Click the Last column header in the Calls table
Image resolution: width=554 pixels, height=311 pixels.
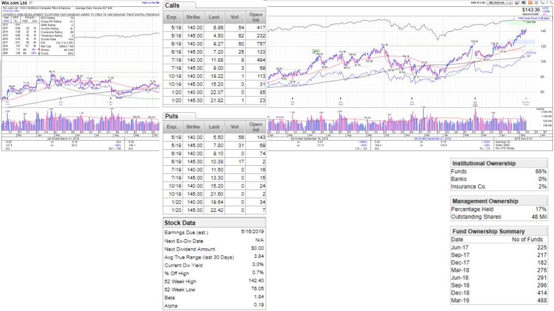(x=214, y=17)
